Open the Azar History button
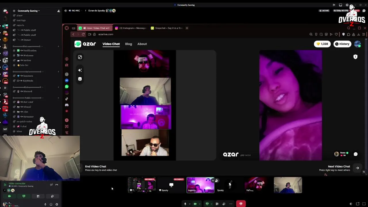 [342, 44]
